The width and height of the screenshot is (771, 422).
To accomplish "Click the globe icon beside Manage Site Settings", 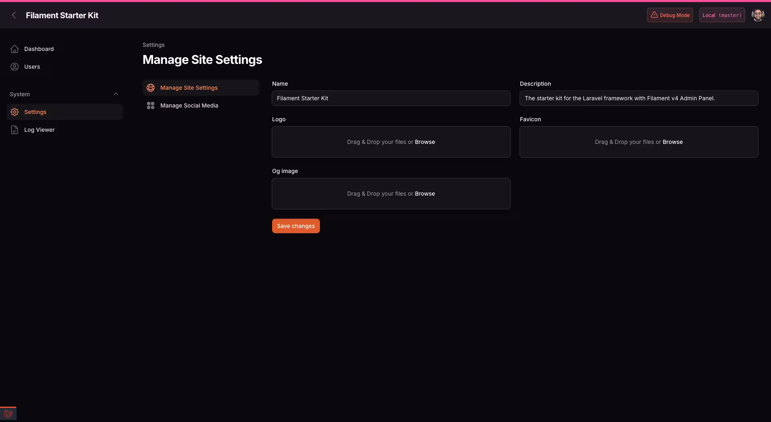I will pos(151,88).
